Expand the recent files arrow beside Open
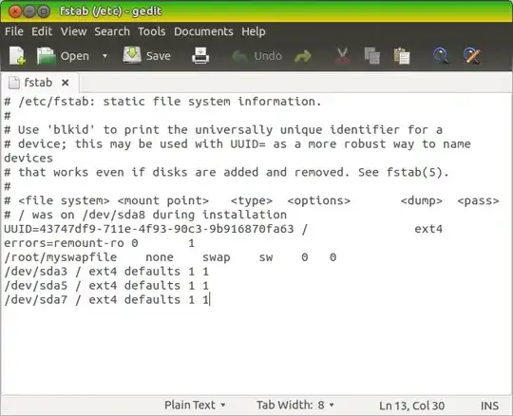 (104, 56)
